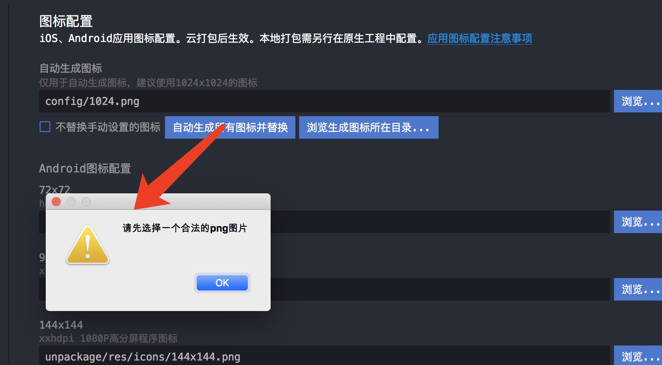Click the dialog's greyed minimize button
The image size is (662, 365).
click(71, 202)
